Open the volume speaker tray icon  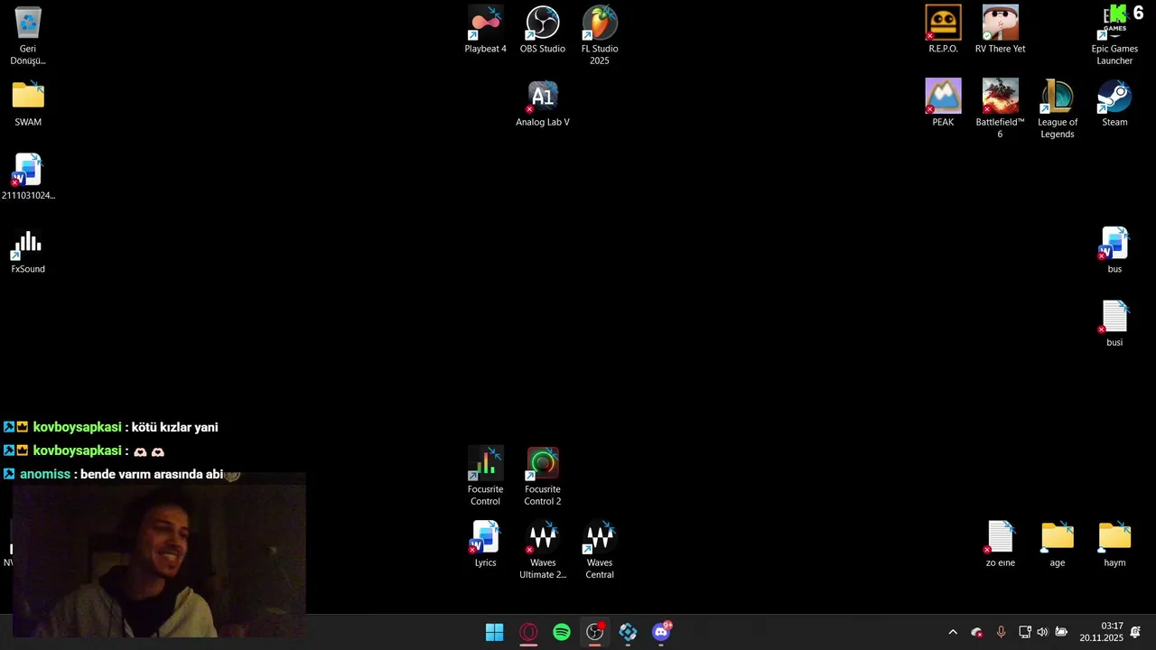pyautogui.click(x=1042, y=632)
